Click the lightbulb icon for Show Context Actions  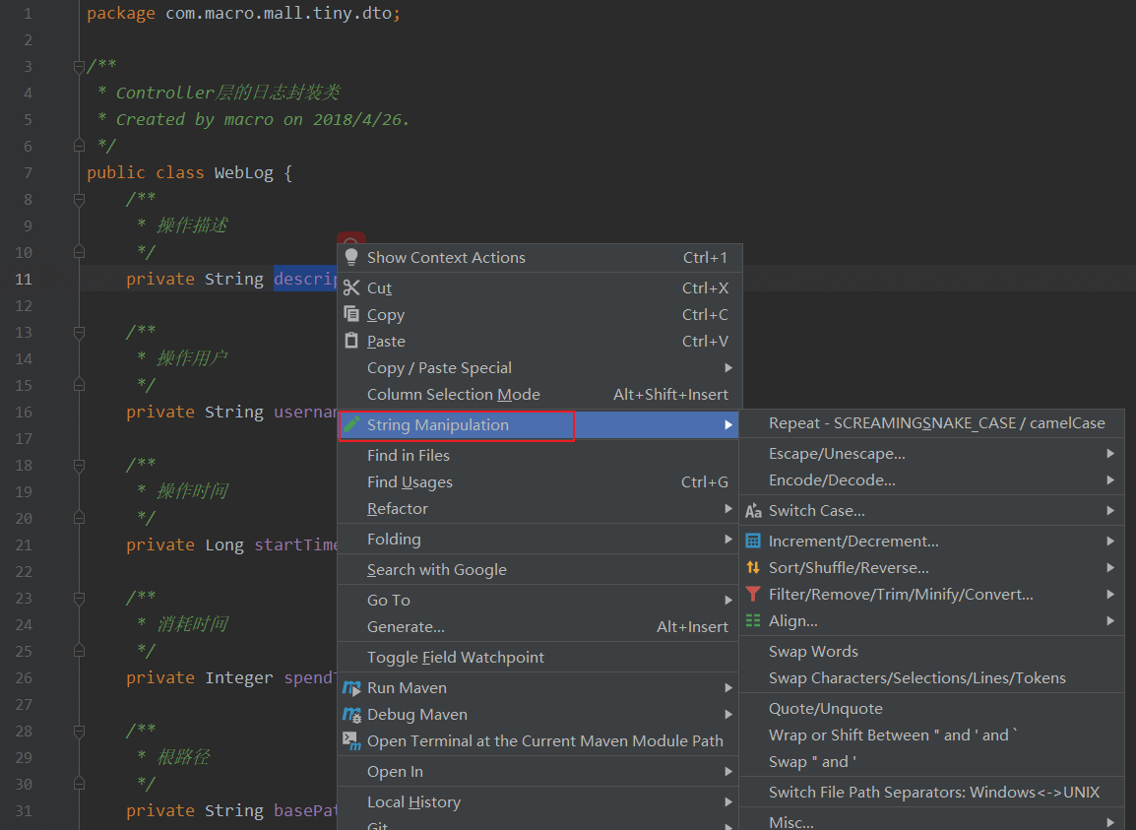click(351, 257)
